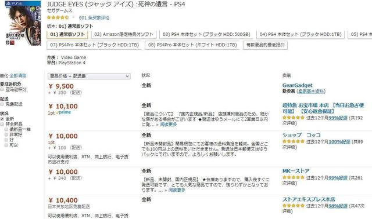This screenshot has width=372, height=219.
Task: Toggle the free shipping checkbox
Action: click(x=2, y=104)
